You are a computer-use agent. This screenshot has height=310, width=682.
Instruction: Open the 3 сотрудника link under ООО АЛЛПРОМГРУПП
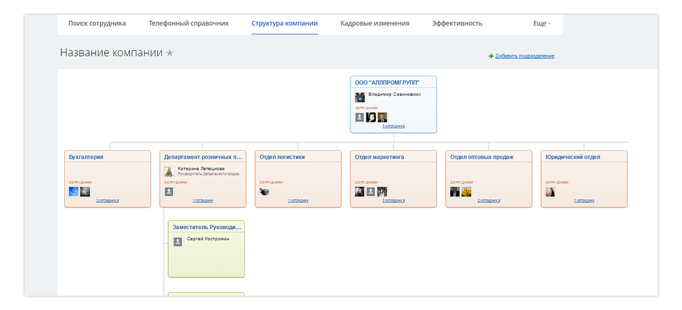tap(393, 126)
